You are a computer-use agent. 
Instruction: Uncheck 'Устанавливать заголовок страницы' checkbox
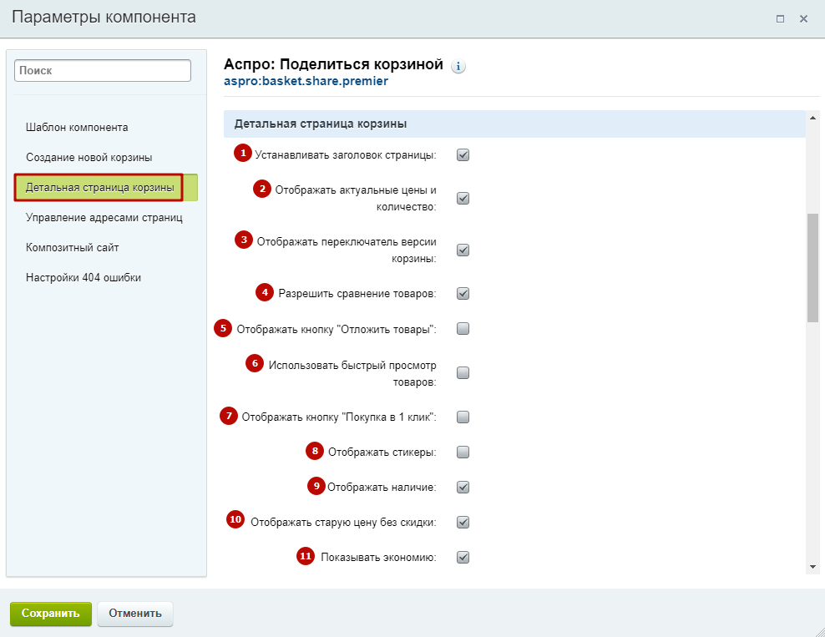pos(463,154)
